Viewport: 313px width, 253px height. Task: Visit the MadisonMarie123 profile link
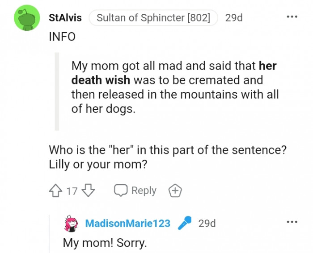click(128, 223)
